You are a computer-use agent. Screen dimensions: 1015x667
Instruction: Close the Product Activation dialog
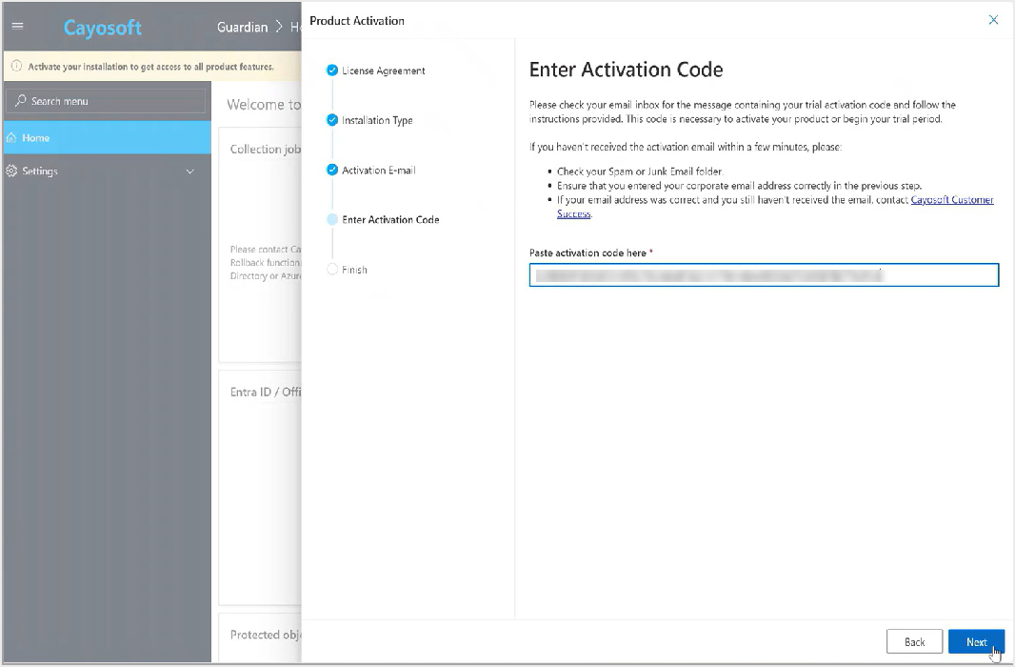click(993, 20)
